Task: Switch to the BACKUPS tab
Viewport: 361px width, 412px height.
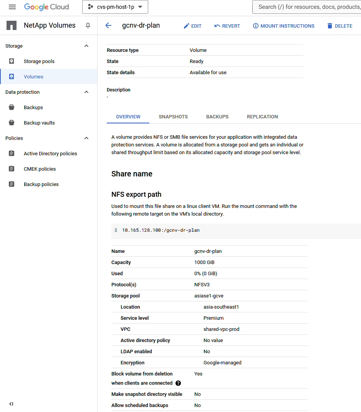Action: (x=217, y=117)
